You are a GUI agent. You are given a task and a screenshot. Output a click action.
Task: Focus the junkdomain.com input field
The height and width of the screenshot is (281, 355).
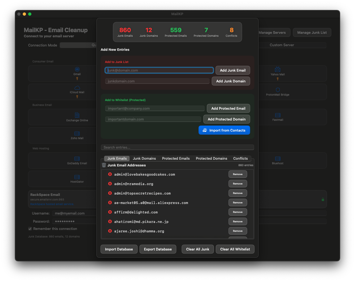click(x=157, y=81)
